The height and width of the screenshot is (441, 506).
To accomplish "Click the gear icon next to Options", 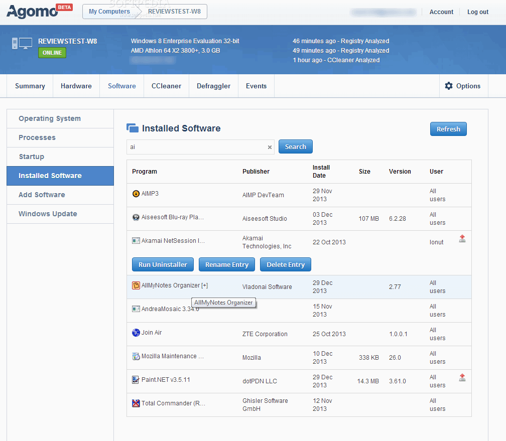I will click(449, 86).
